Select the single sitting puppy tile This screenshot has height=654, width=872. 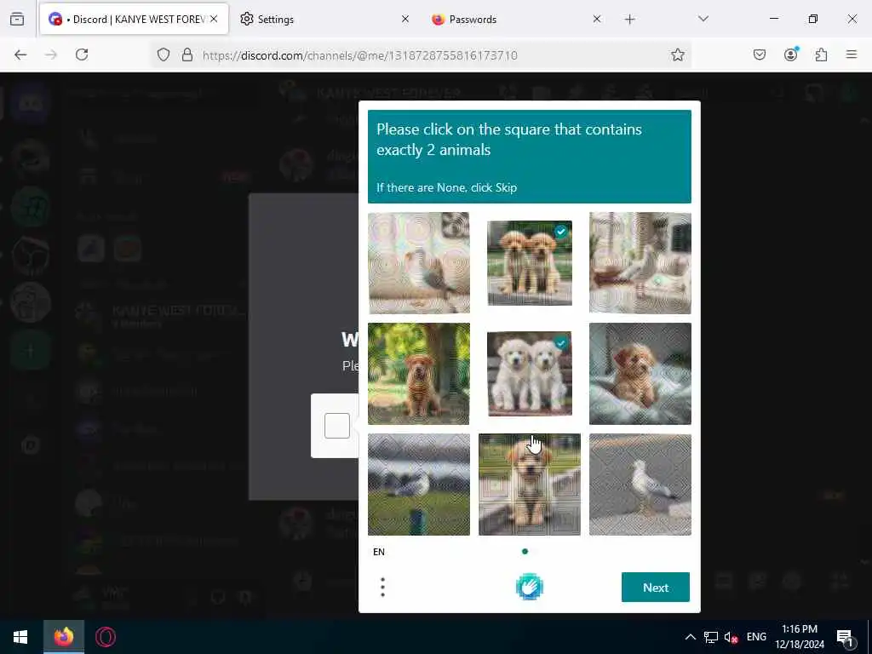[530, 485]
